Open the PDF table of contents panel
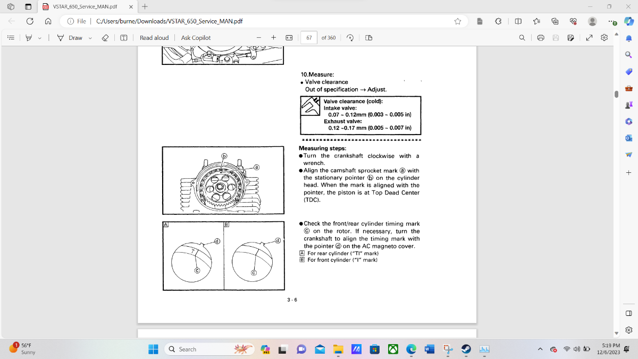This screenshot has width=638, height=359. pyautogui.click(x=10, y=38)
